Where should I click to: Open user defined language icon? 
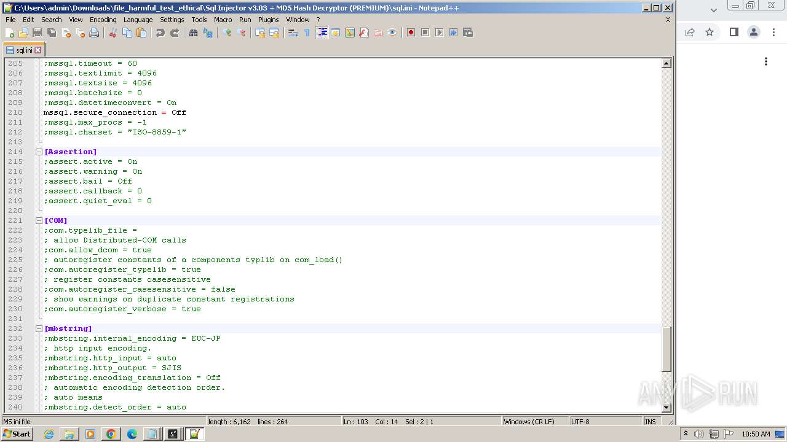[x=336, y=33]
